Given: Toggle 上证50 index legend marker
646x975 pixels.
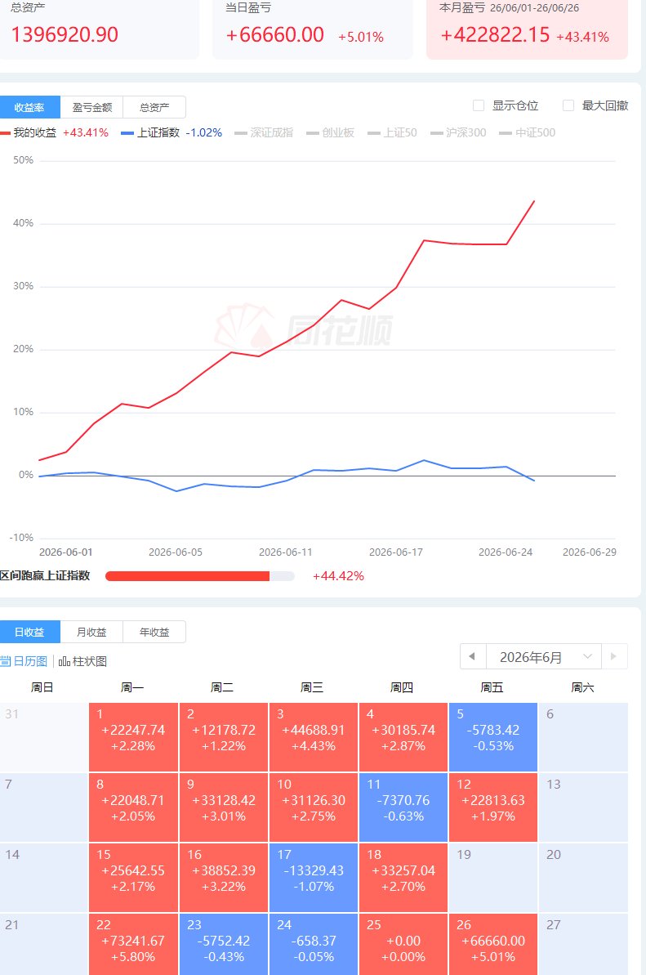Looking at the screenshot, I should point(374,133).
